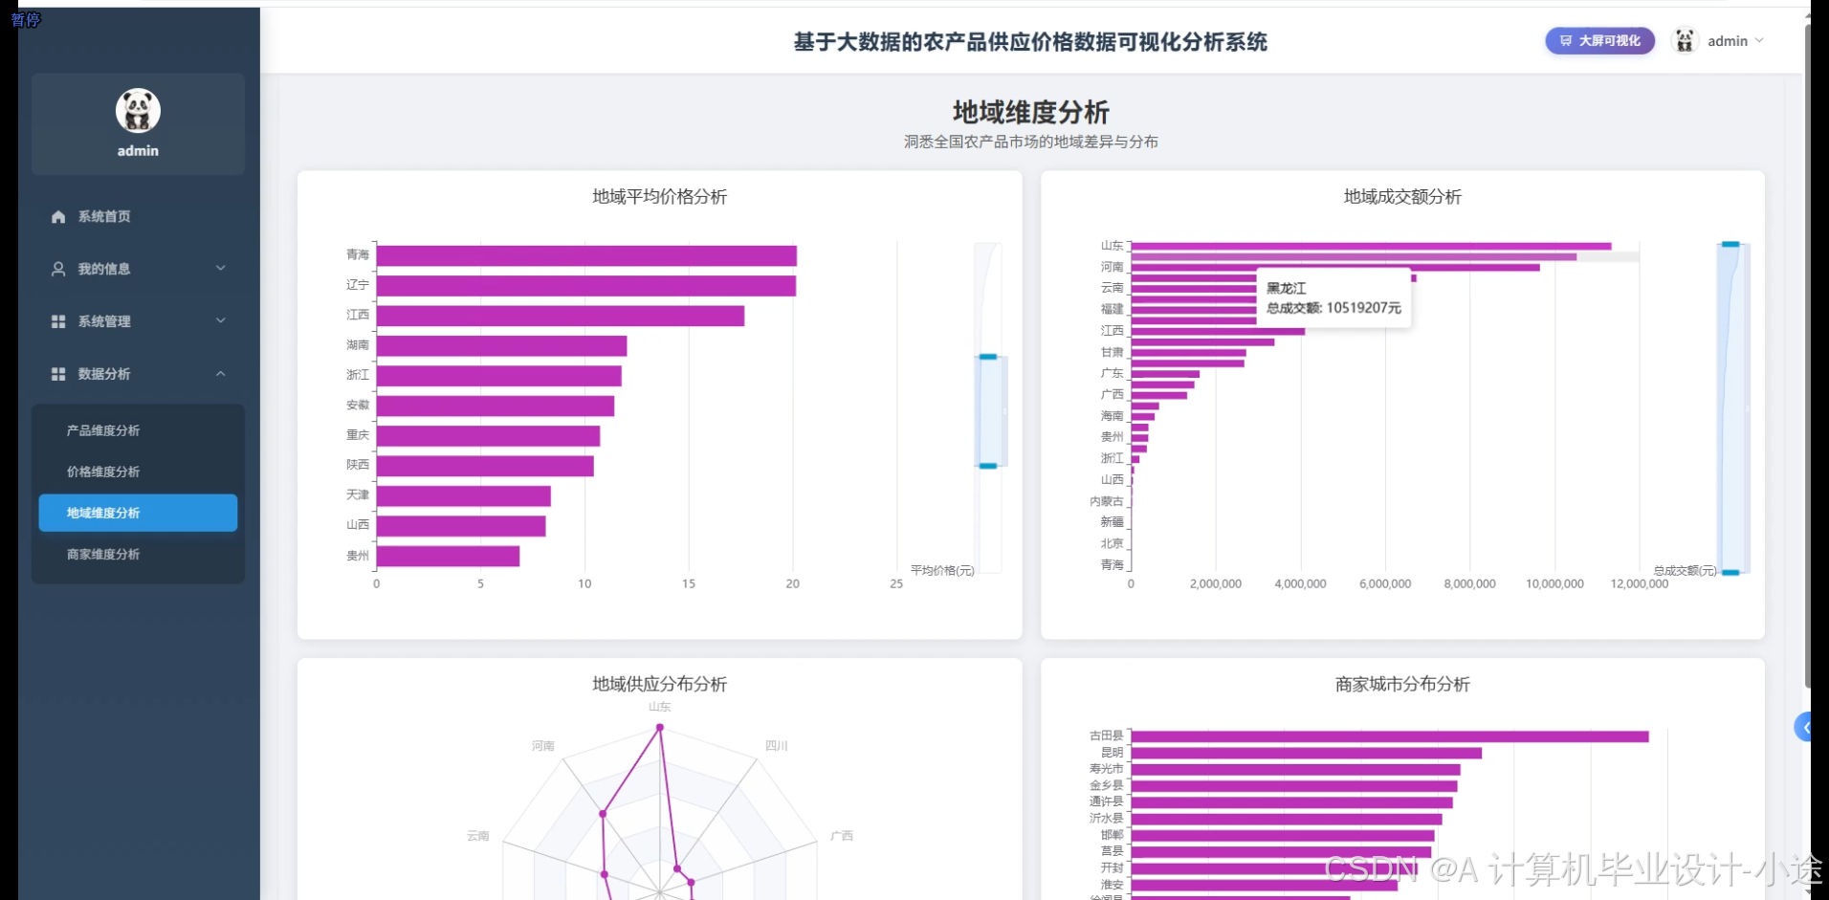The height and width of the screenshot is (900, 1829).
Task: Click the admin name under sidebar avatar
Action: click(138, 151)
